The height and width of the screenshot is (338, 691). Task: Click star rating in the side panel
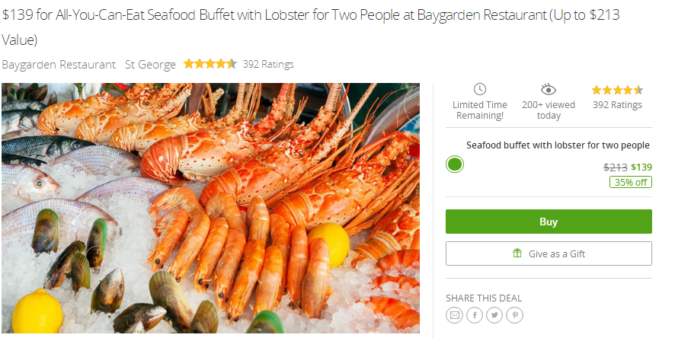pos(617,91)
